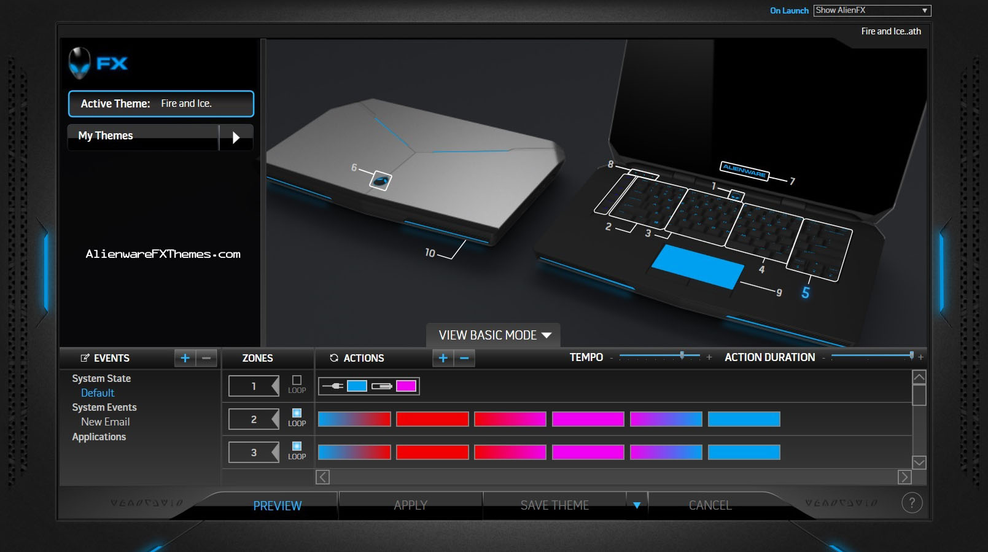Image resolution: width=988 pixels, height=552 pixels.
Task: Select System State category
Action: [101, 378]
